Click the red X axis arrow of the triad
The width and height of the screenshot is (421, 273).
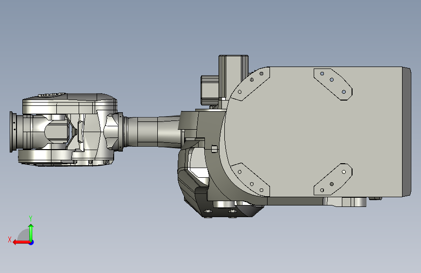(21, 242)
